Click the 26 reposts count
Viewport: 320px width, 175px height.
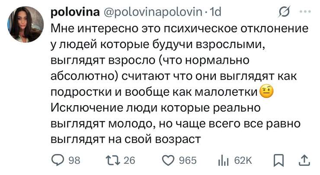pos(129,160)
